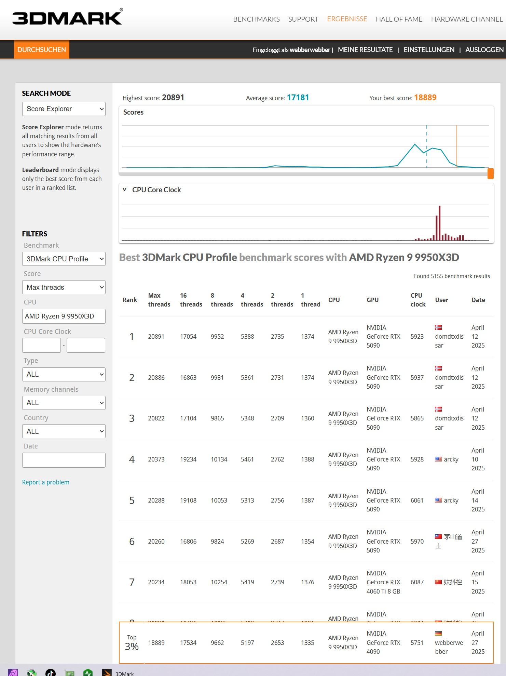Open EINSTELLUNGEN
The height and width of the screenshot is (676, 506).
click(429, 50)
